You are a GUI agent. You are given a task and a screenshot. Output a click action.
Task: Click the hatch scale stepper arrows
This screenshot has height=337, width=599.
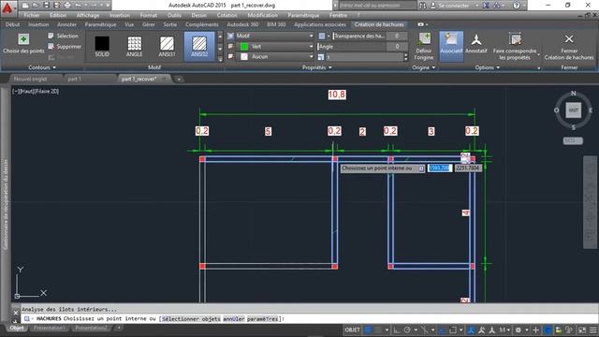pos(405,57)
